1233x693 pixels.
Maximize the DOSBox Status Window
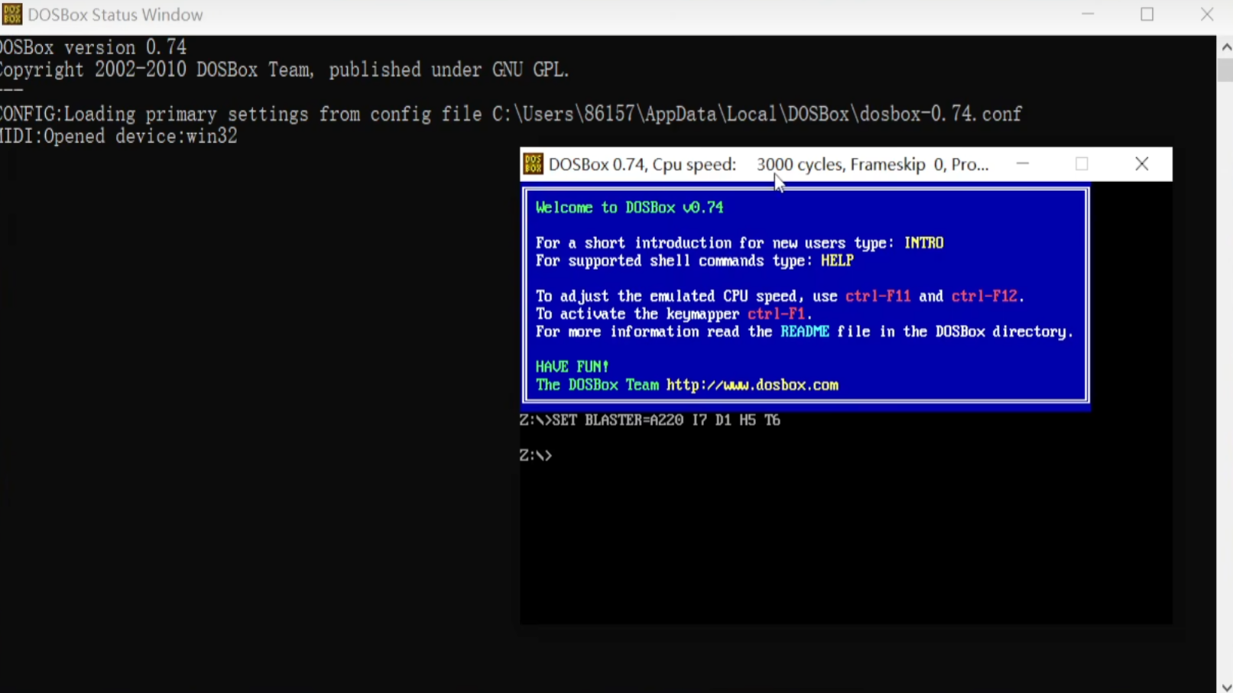point(1147,14)
